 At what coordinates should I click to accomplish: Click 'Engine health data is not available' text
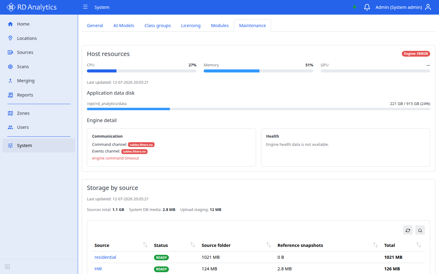[298, 144]
